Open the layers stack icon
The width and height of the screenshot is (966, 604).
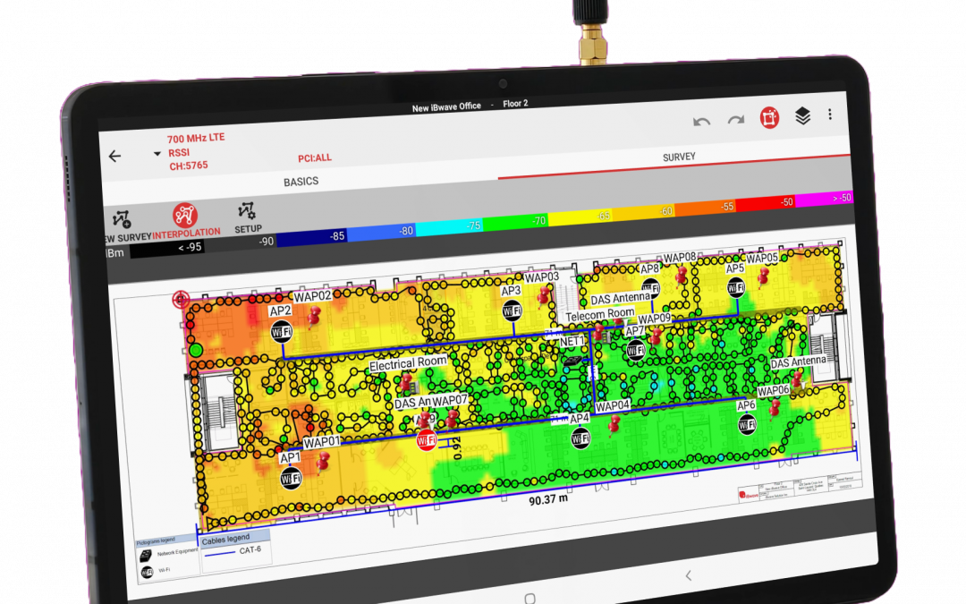tap(802, 115)
